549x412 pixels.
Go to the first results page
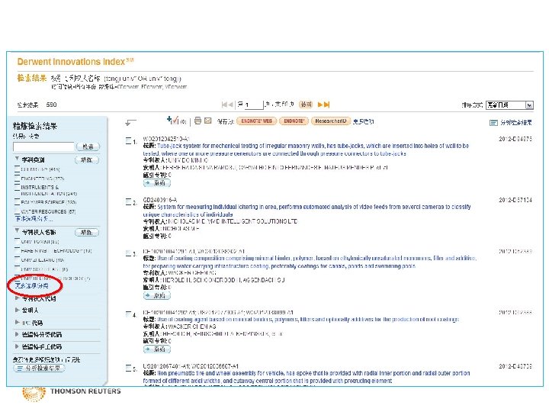point(224,105)
